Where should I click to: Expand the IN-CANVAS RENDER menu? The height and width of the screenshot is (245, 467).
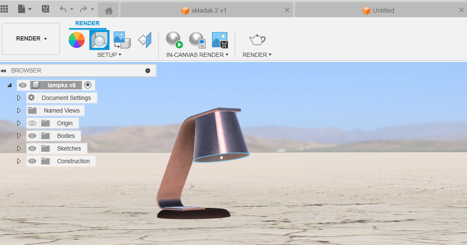click(197, 55)
